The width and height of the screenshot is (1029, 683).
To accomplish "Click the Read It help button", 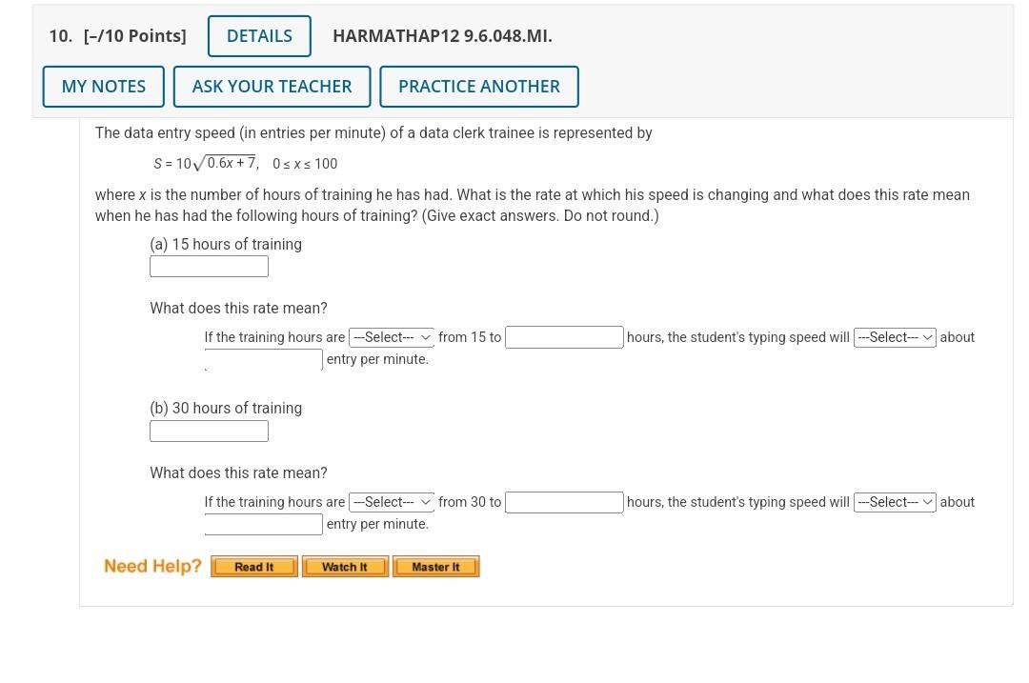I will point(252,566).
